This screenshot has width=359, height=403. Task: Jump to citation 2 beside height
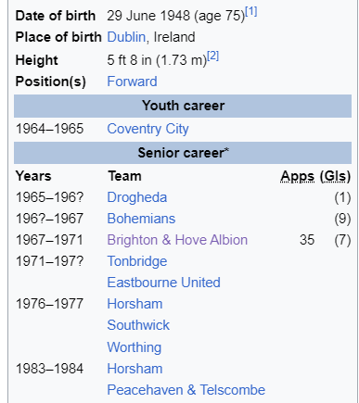click(213, 57)
